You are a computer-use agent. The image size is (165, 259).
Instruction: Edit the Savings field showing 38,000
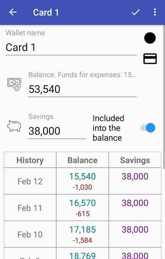[57, 131]
